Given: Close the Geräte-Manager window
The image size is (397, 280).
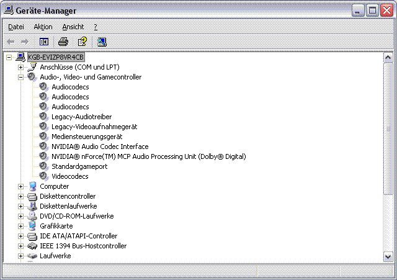Looking at the screenshot, I should tap(387, 11).
